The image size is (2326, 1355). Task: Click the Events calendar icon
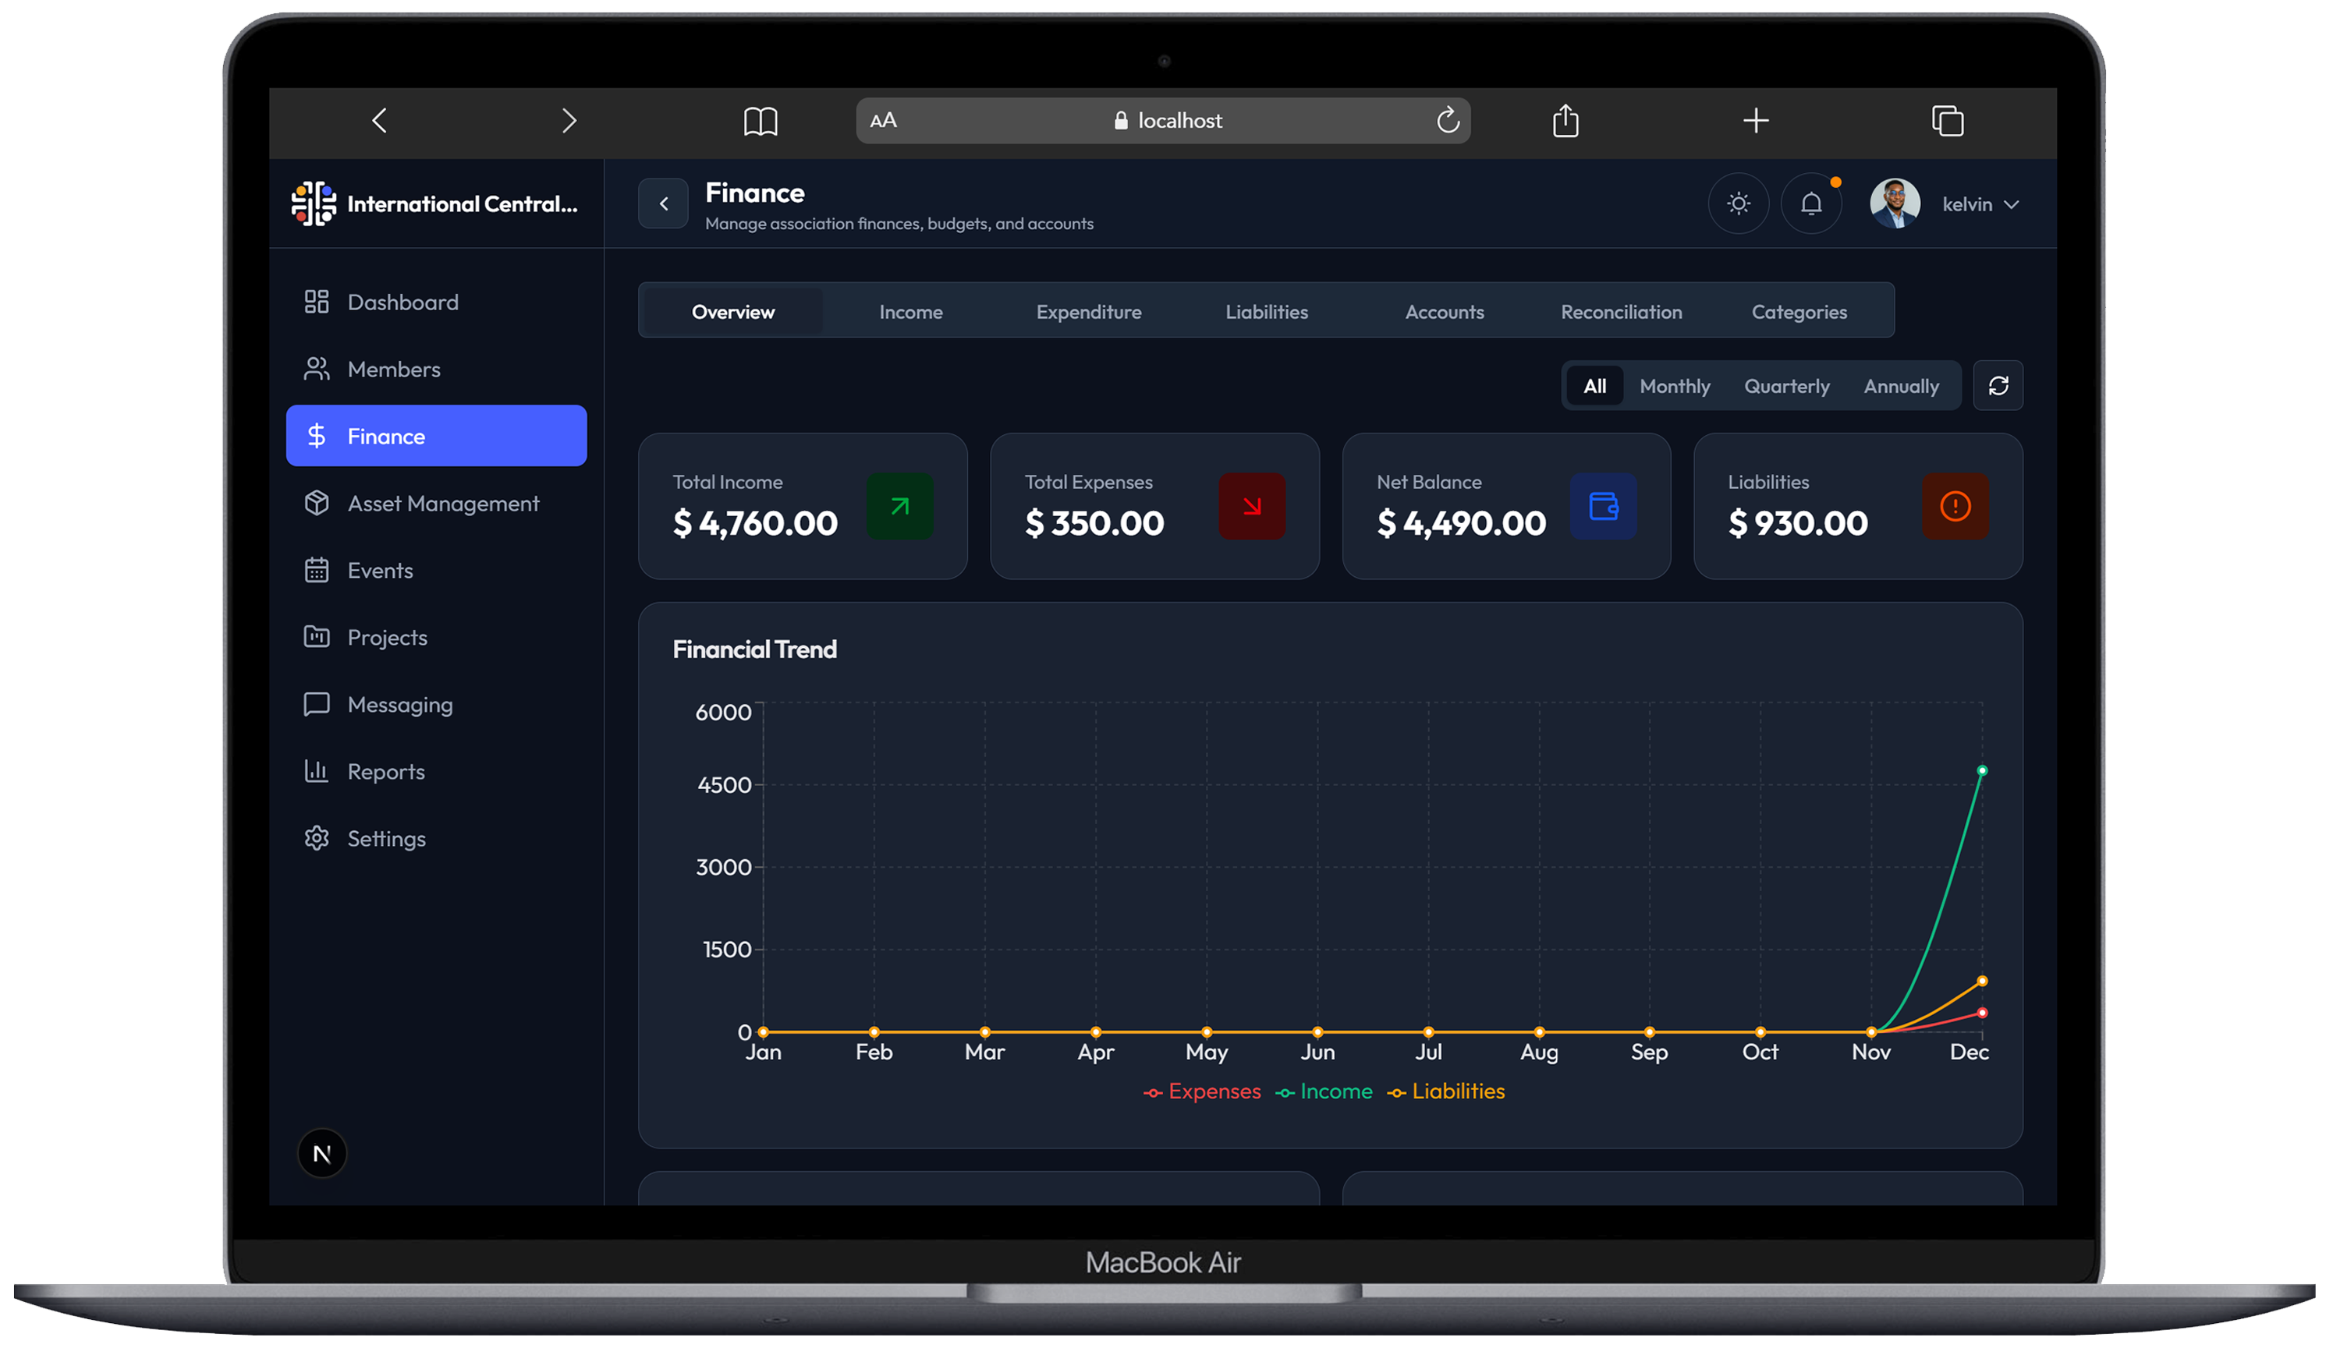(317, 570)
